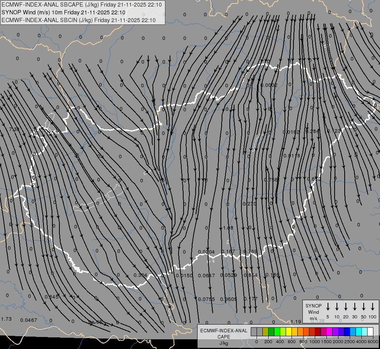Click the 5 m/s wind arrow in legend

(x=328, y=307)
